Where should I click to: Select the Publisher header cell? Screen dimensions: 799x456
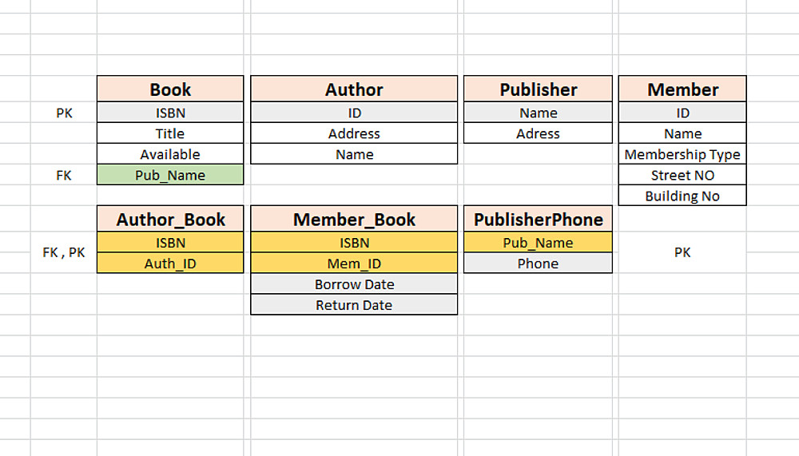[x=538, y=89]
